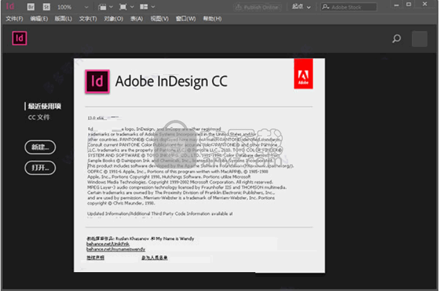Maximize the InDesign window
The image size is (439, 291).
click(x=409, y=5)
